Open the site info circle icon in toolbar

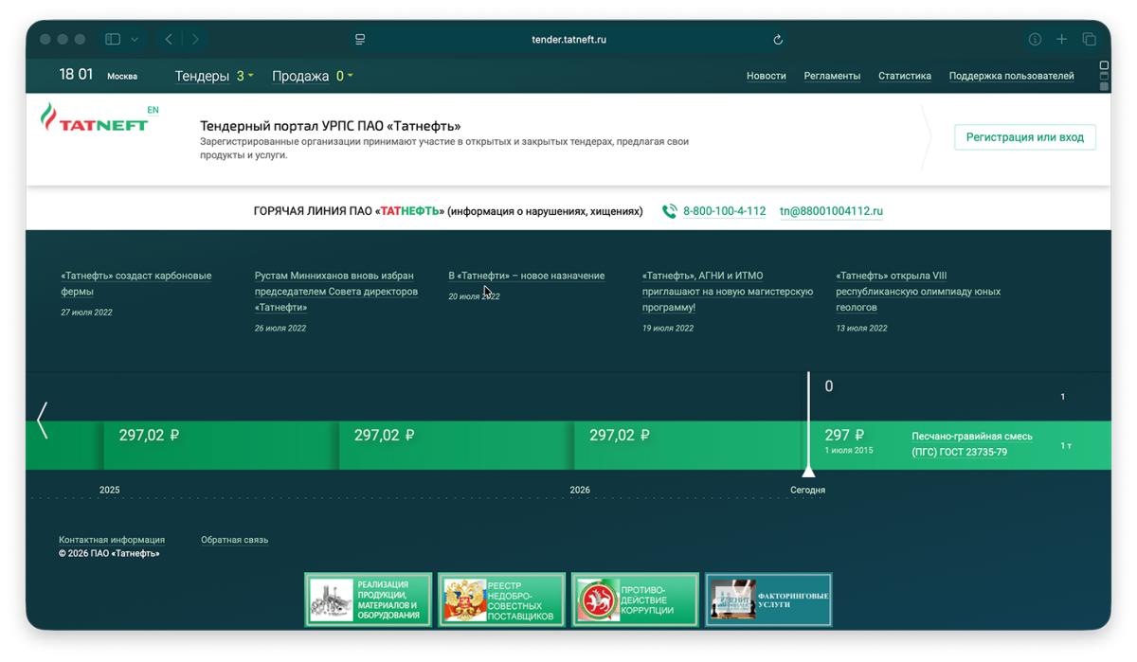(1035, 39)
